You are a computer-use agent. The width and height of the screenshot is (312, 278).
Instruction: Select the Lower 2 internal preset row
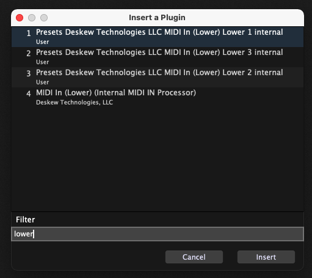(158, 77)
